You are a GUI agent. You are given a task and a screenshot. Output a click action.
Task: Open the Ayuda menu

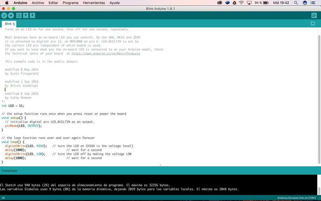pyautogui.click(x=114, y=3)
